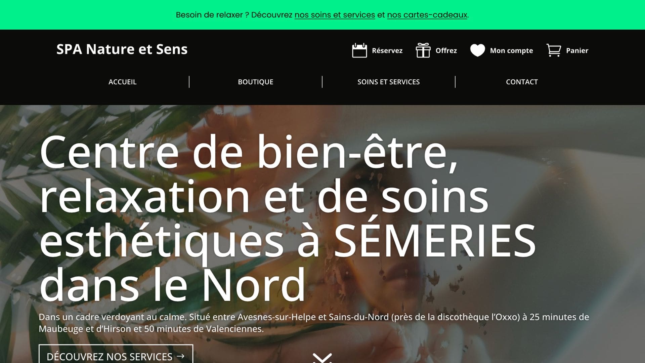Click the Réservez text link
645x363 pixels.
click(387, 50)
